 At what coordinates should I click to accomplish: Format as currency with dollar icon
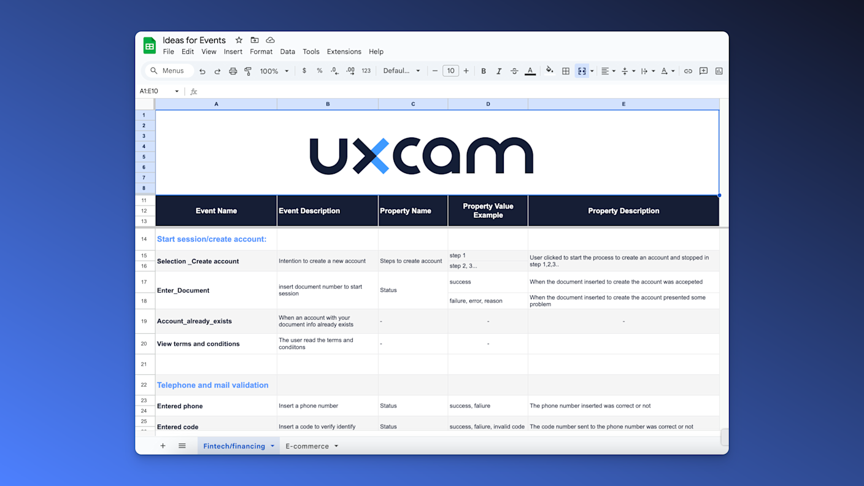(x=304, y=71)
